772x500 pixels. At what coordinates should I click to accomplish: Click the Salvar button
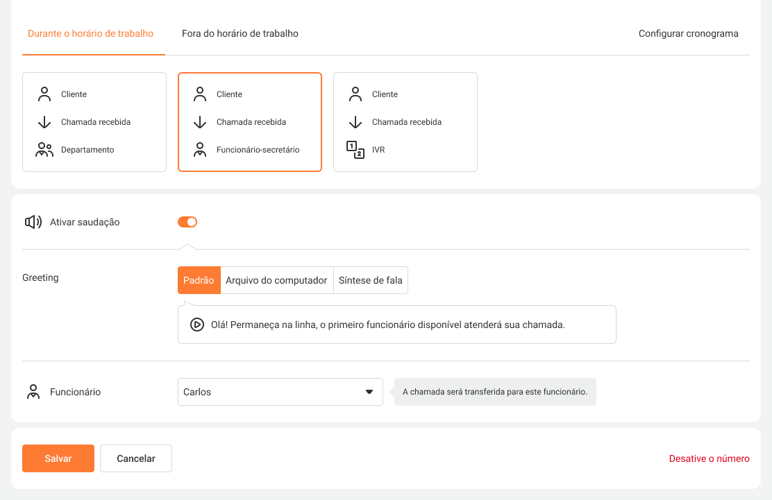[58, 458]
